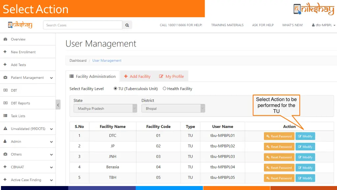
Task: Switch to the My Profile tab
Action: click(171, 76)
